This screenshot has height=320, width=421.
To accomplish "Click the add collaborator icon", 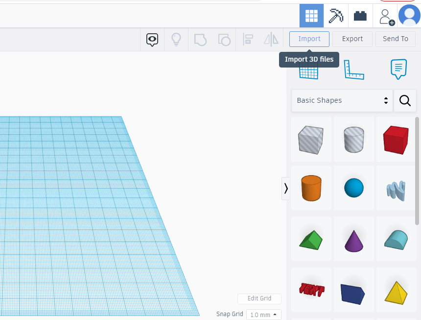I will (x=386, y=16).
